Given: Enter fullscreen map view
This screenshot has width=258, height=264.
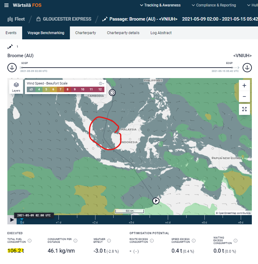Looking at the screenshot, I should point(244,109).
